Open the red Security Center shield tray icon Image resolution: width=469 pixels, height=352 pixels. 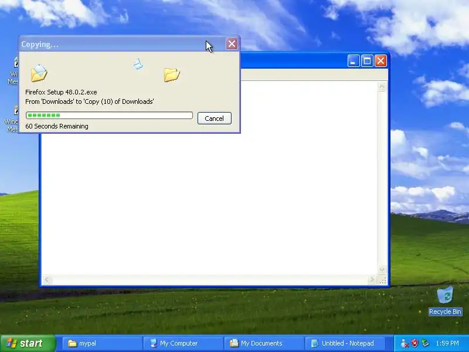point(414,343)
